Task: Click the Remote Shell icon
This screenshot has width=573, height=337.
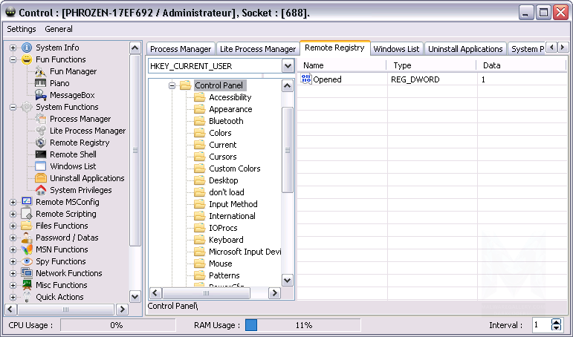Action: 41,154
